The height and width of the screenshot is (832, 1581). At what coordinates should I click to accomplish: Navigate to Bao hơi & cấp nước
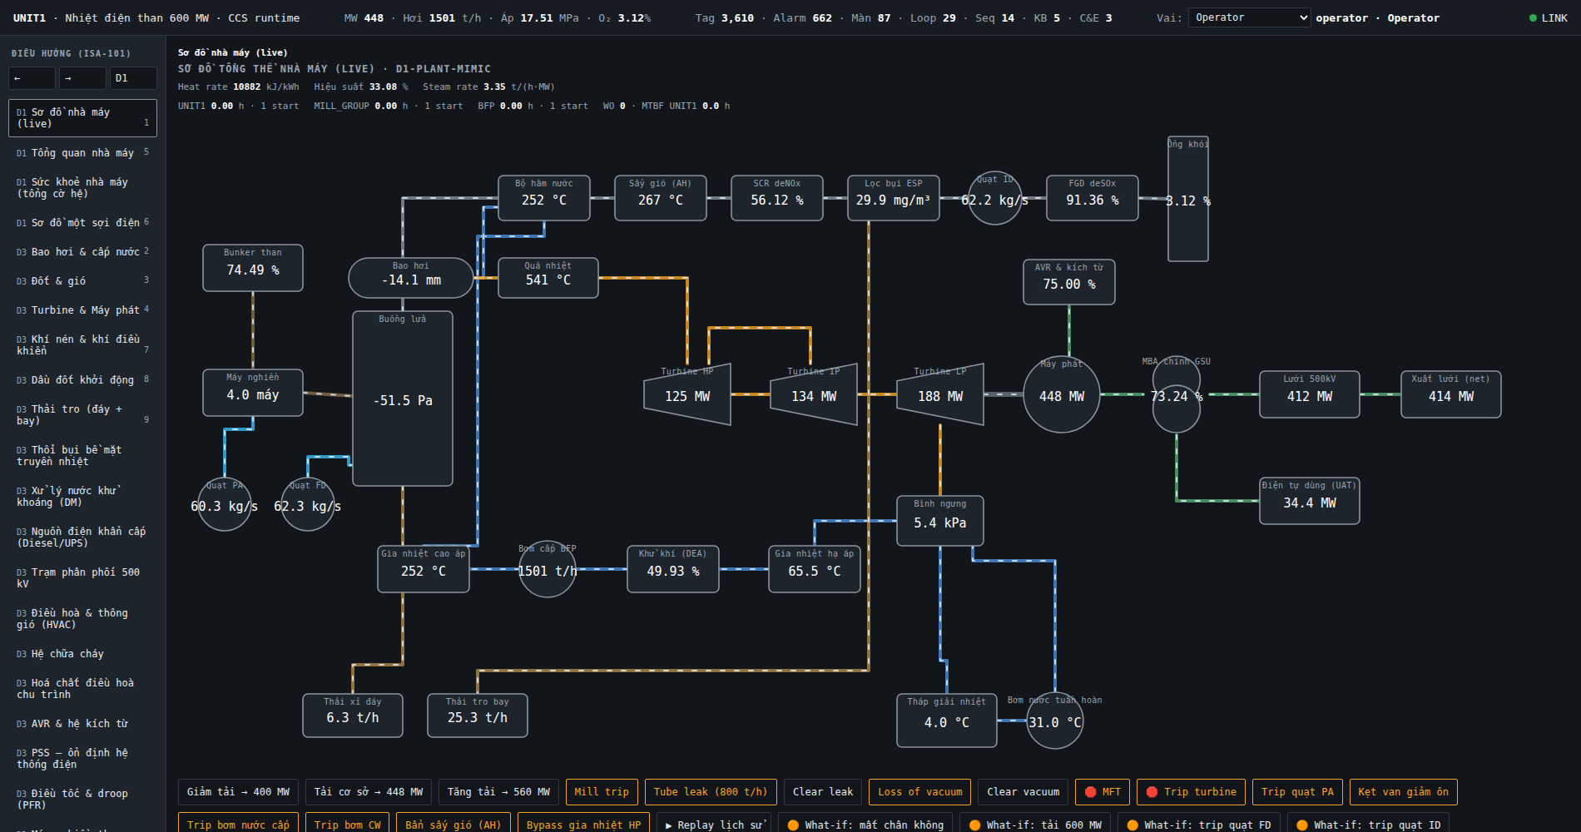(x=82, y=252)
